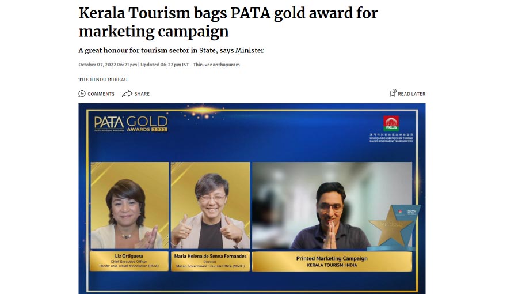Click the share arrow icon
The width and height of the screenshot is (522, 294).
(x=127, y=93)
